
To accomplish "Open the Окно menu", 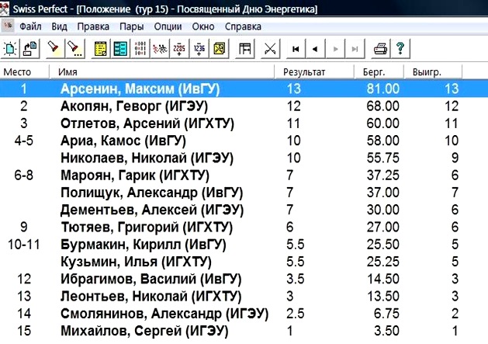I will (203, 26).
